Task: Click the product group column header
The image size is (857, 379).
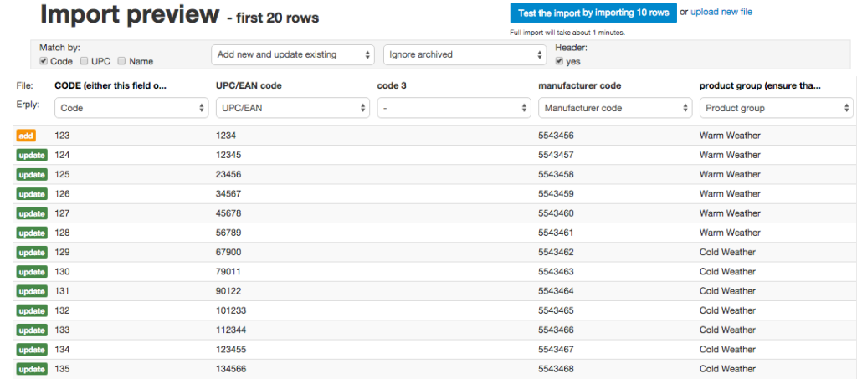Action: (760, 85)
